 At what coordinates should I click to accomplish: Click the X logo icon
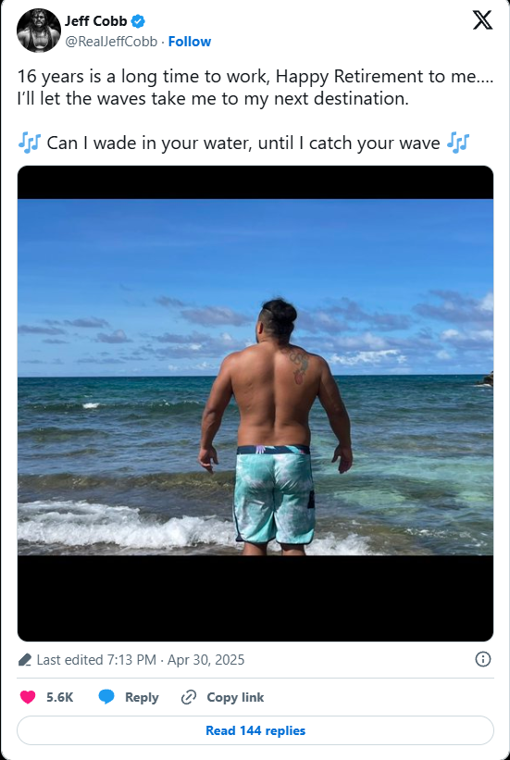click(482, 20)
